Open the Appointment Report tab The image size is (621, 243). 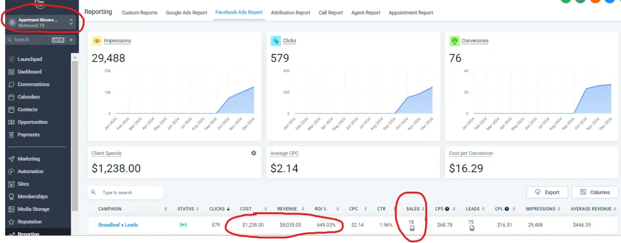click(x=411, y=12)
